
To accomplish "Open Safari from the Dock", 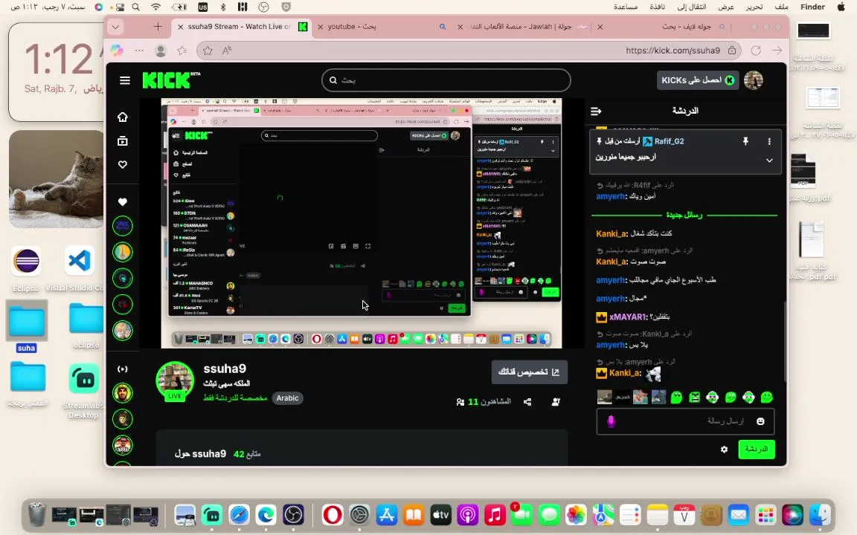I will pyautogui.click(x=239, y=514).
